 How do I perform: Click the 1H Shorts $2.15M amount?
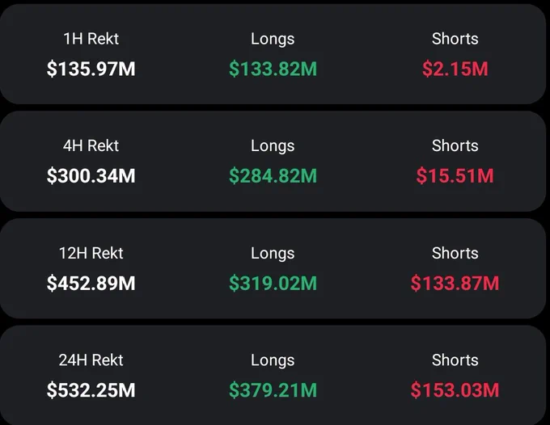click(455, 69)
